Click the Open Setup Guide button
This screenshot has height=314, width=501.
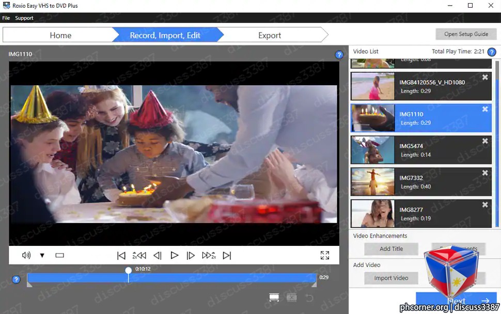pos(466,34)
